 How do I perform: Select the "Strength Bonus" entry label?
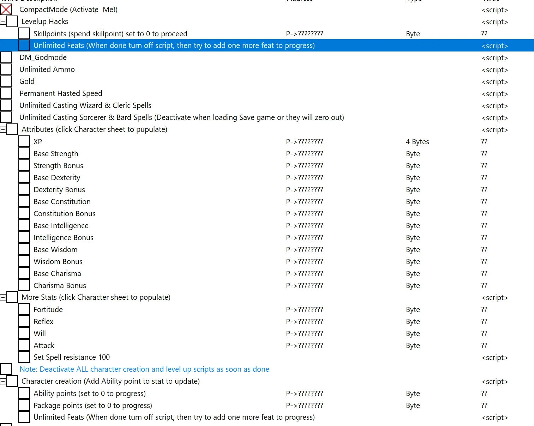58,166
